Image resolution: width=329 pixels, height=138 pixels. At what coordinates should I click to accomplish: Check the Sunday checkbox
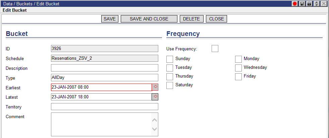(170, 59)
